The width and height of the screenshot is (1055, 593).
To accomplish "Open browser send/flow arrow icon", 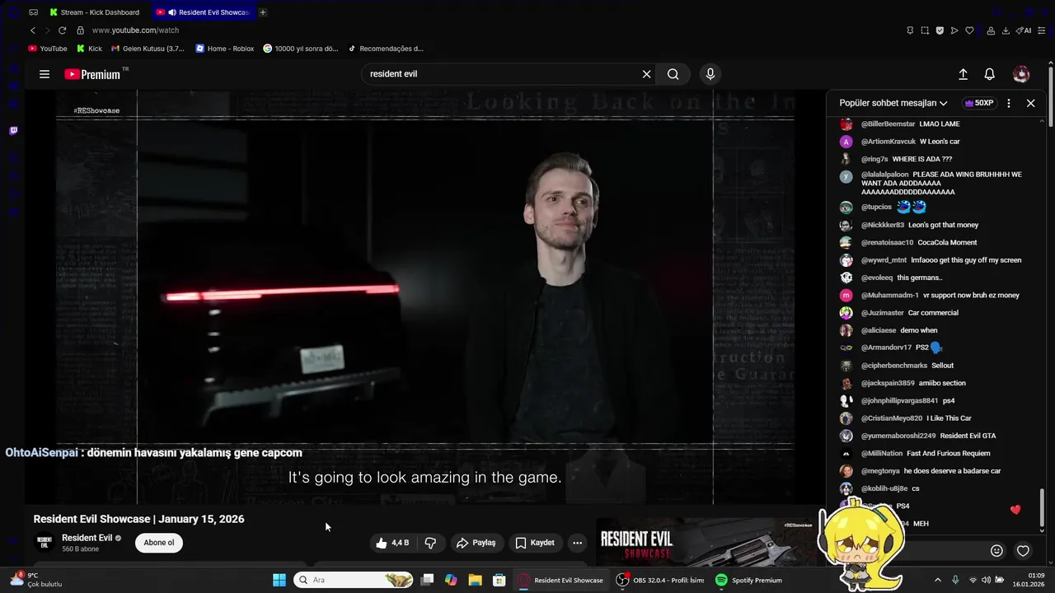I will pos(954,30).
